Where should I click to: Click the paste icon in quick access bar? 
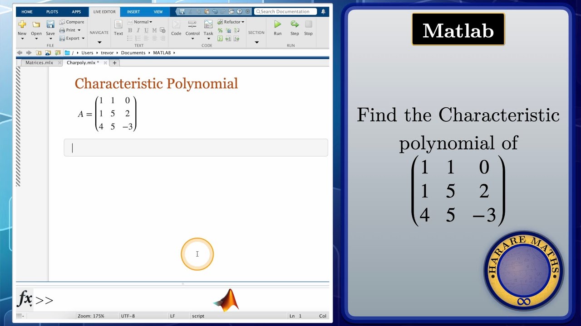pyautogui.click(x=207, y=11)
